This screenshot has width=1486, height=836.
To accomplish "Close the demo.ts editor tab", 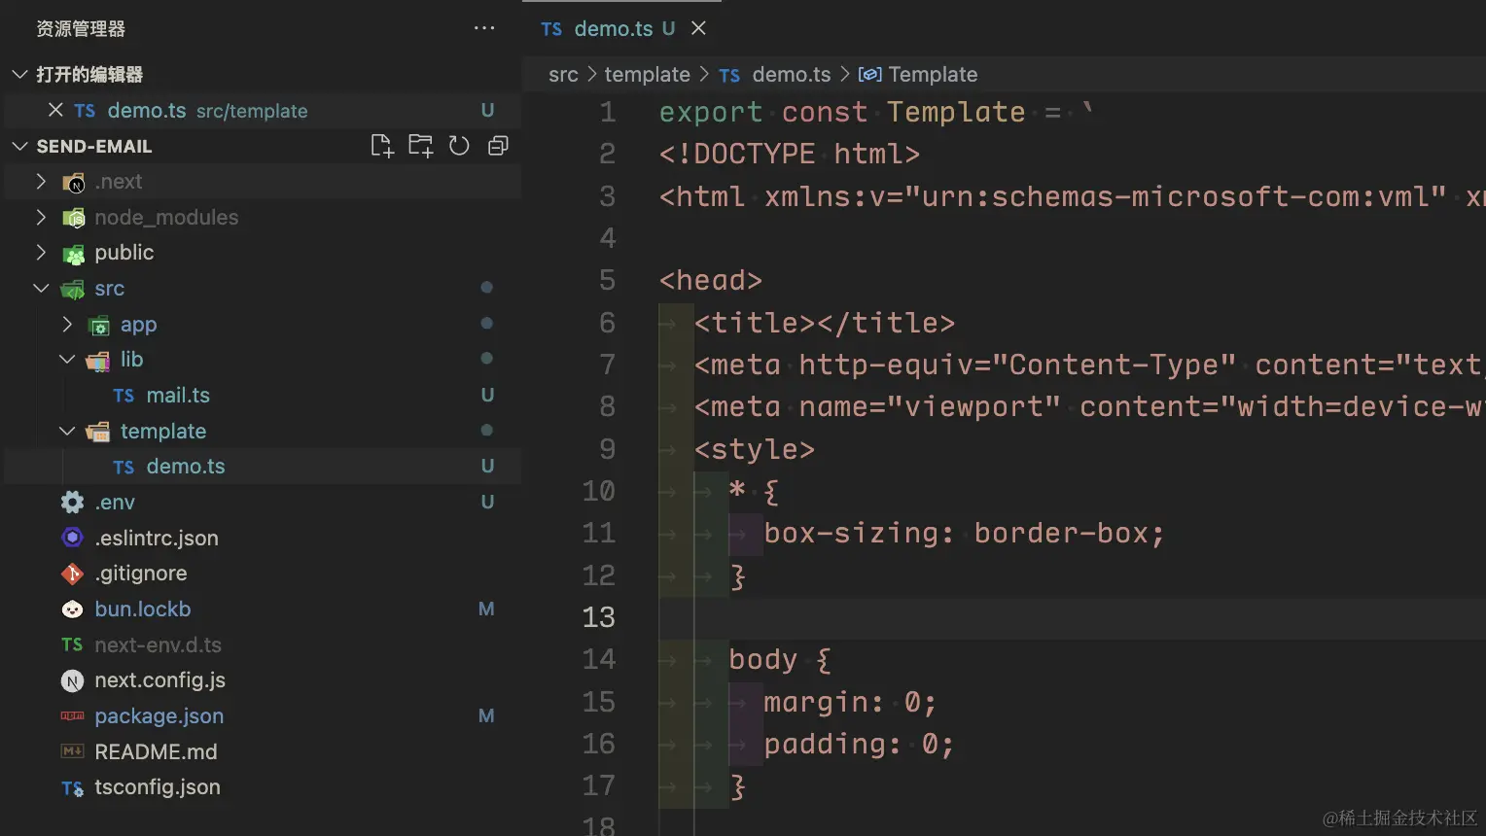I will point(698,28).
